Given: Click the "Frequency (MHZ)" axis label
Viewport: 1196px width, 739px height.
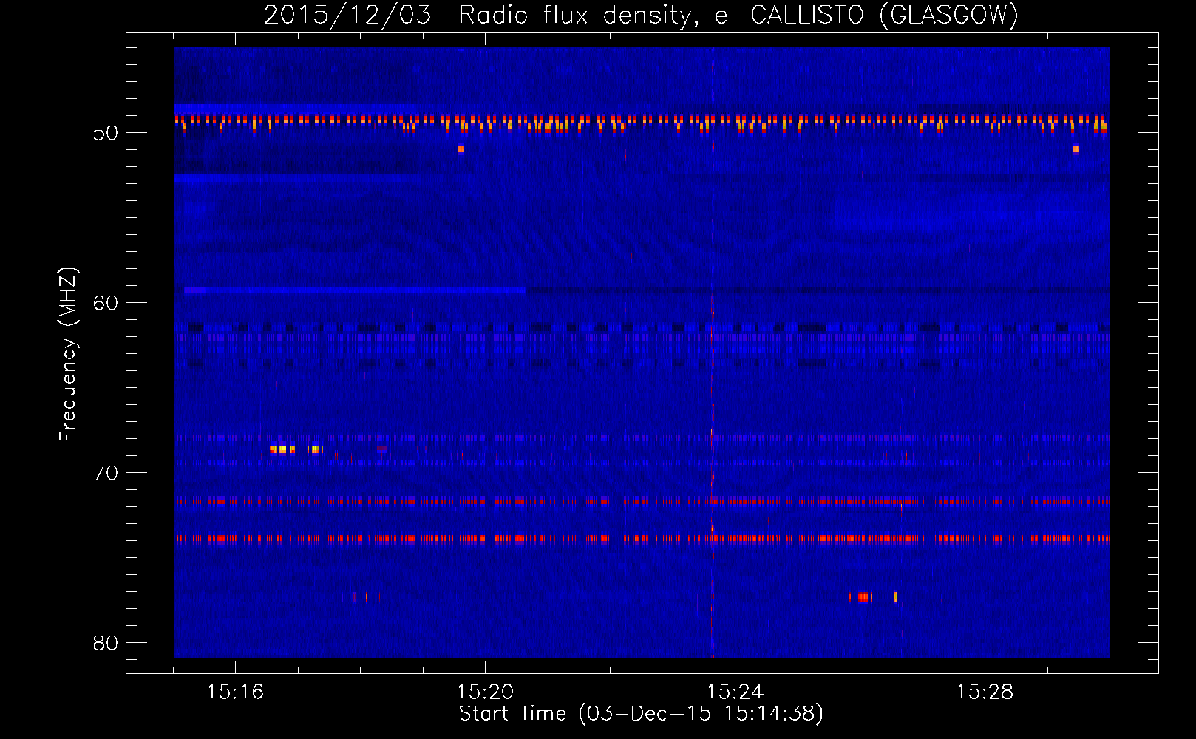Looking at the screenshot, I should 67,355.
